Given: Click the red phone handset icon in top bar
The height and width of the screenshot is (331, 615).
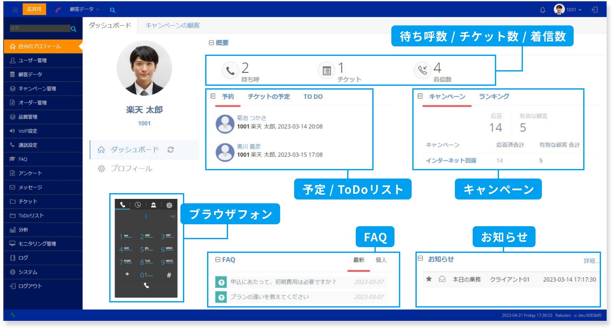Looking at the screenshot, I should [x=57, y=9].
